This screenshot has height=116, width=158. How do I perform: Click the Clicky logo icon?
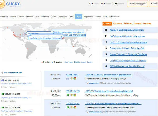[x=2, y=4]
